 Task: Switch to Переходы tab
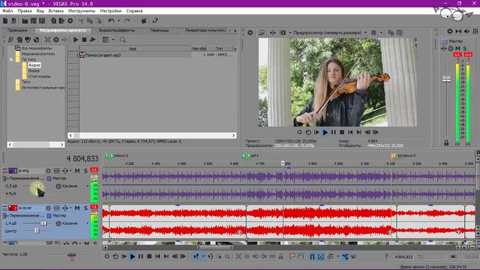160,30
